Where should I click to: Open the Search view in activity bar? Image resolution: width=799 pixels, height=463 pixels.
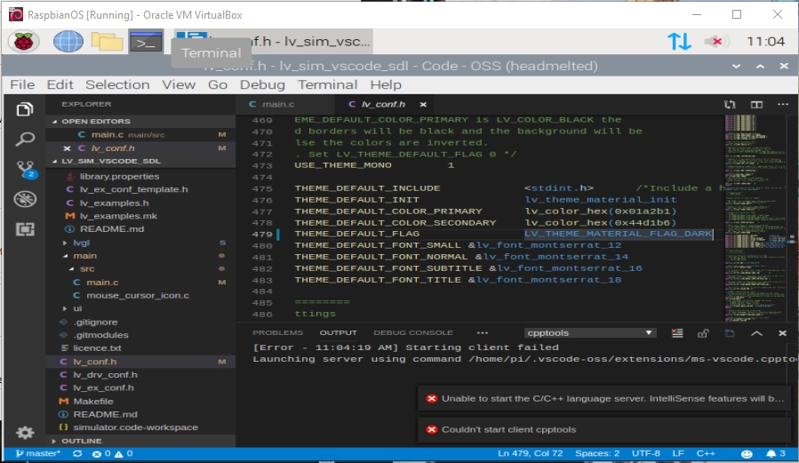tap(25, 139)
